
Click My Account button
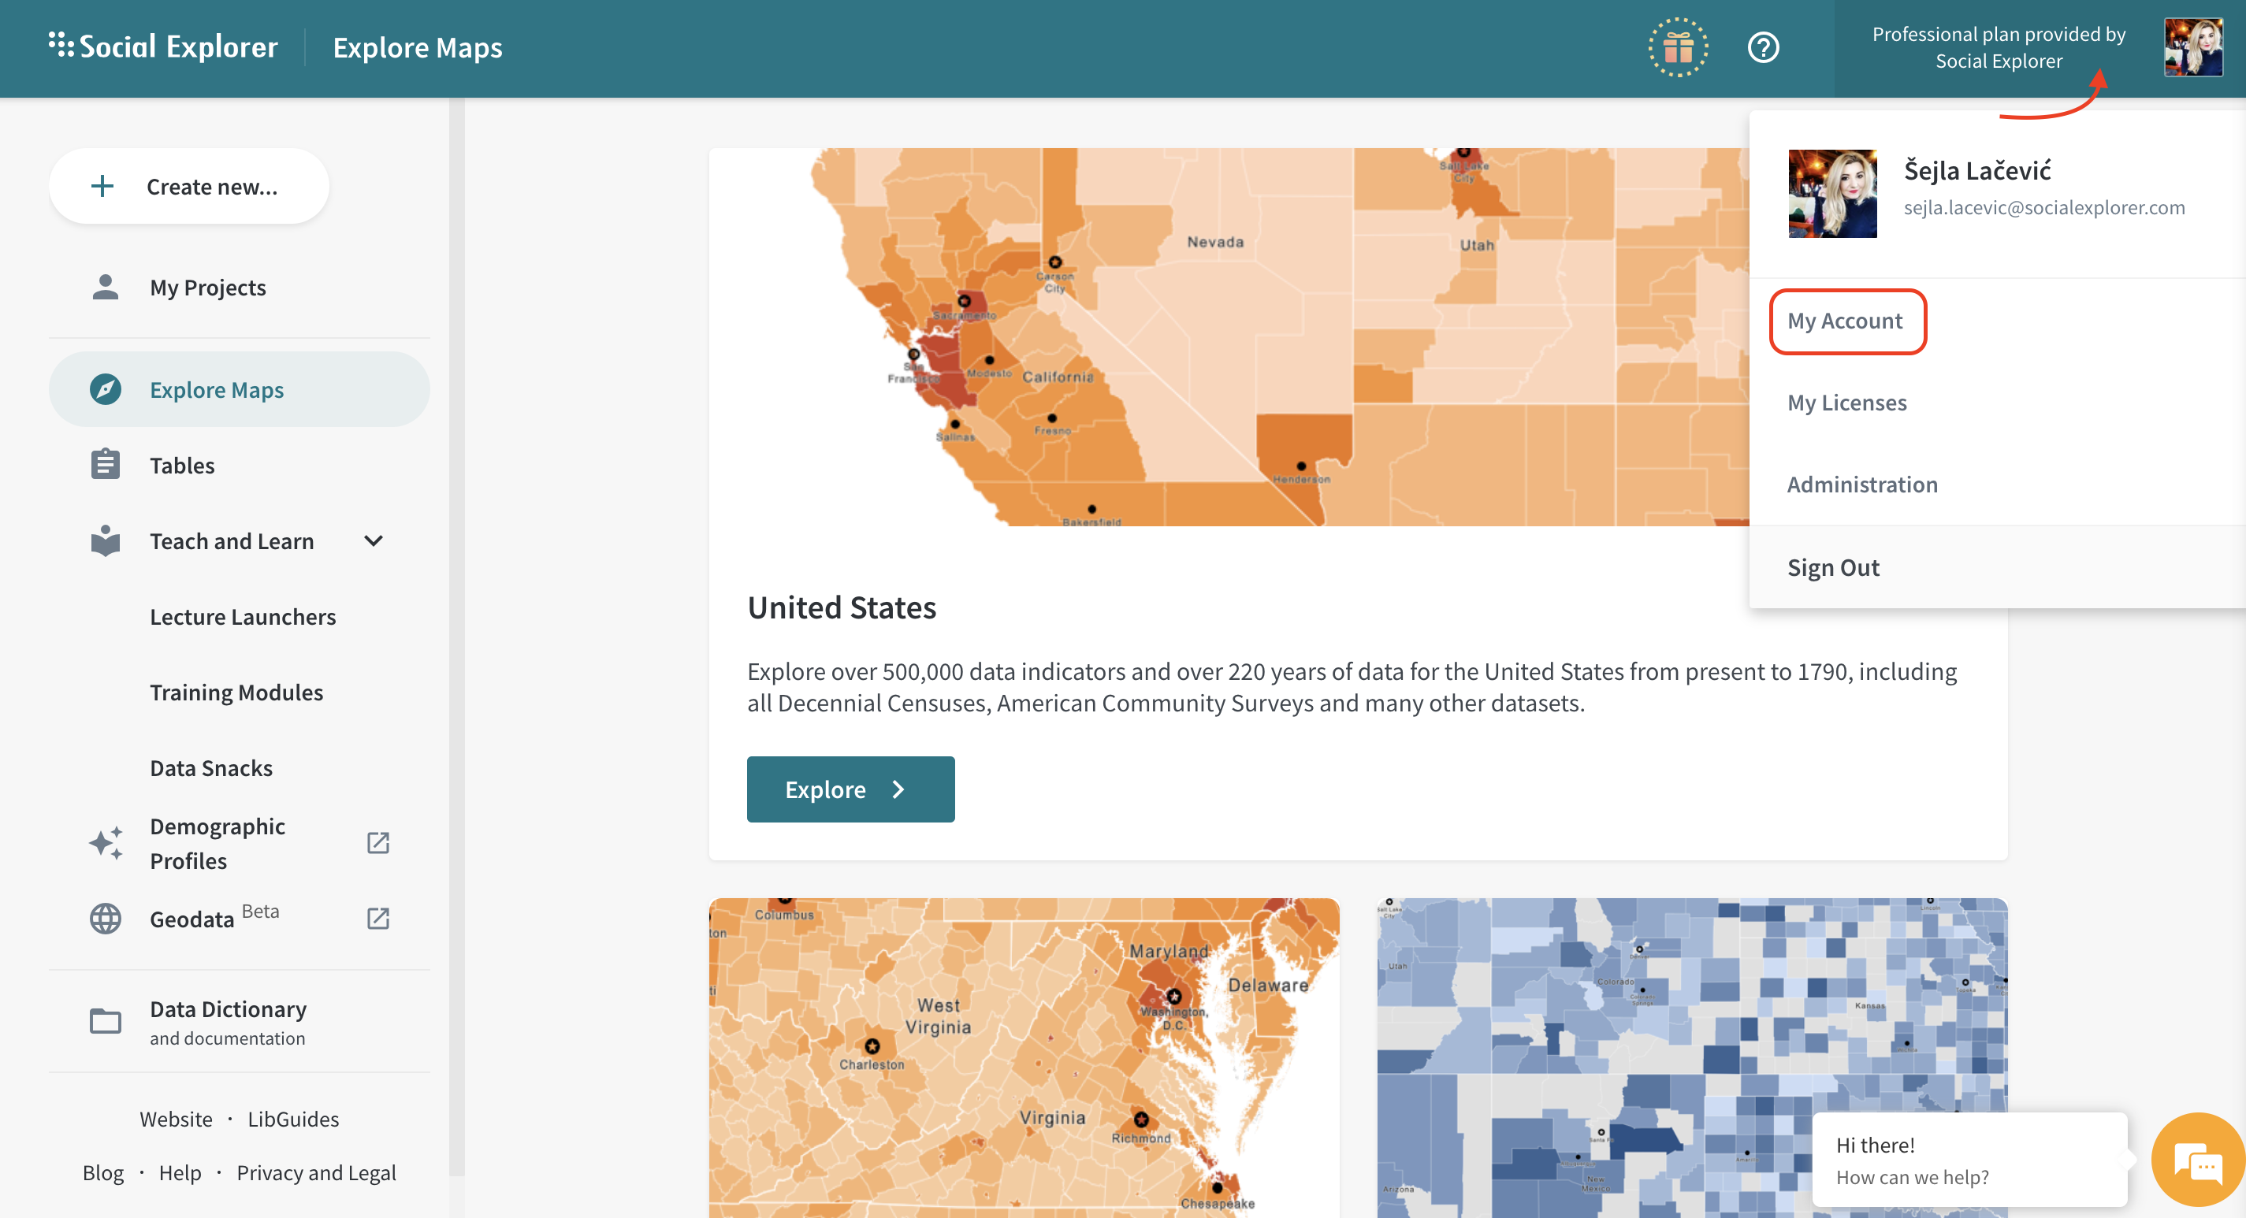[1846, 320]
